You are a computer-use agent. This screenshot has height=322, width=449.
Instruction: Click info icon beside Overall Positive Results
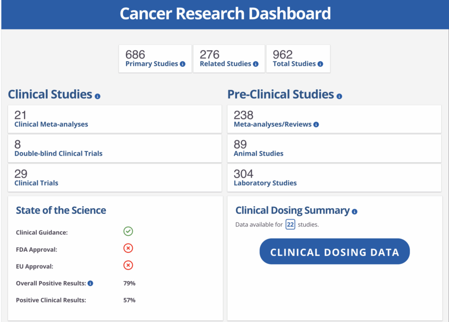coord(90,283)
